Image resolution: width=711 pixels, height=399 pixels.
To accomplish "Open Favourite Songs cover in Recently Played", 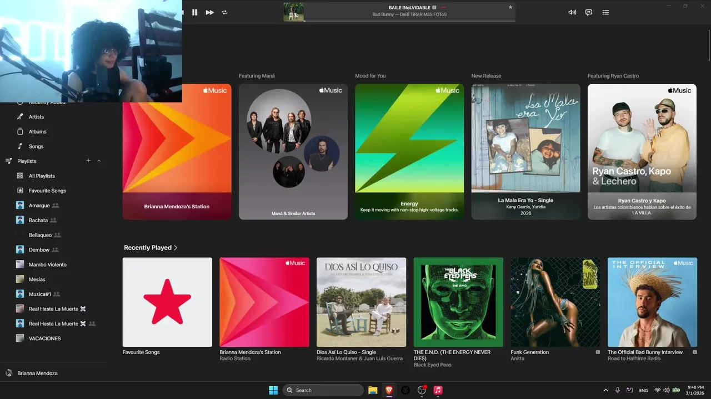I will tap(167, 302).
